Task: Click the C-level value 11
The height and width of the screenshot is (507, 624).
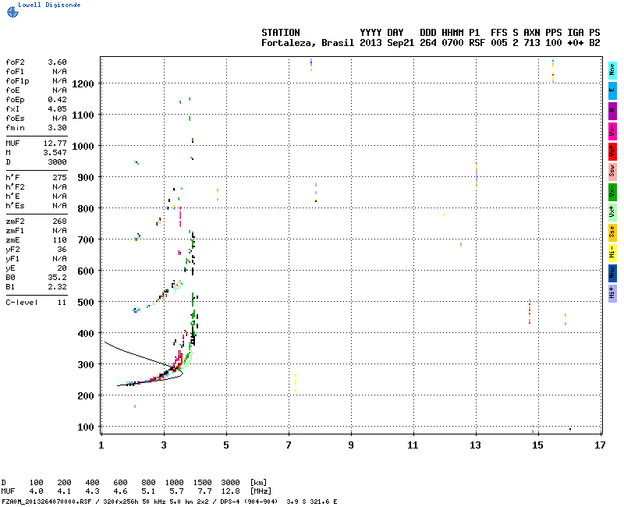Action: pos(62,302)
